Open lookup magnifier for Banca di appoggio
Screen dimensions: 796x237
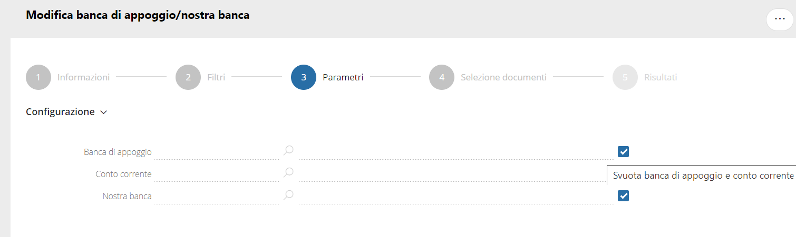(x=288, y=151)
